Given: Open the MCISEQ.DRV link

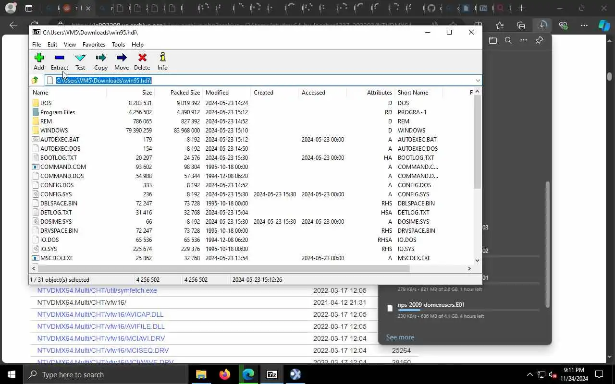Looking at the screenshot, I should (103, 350).
